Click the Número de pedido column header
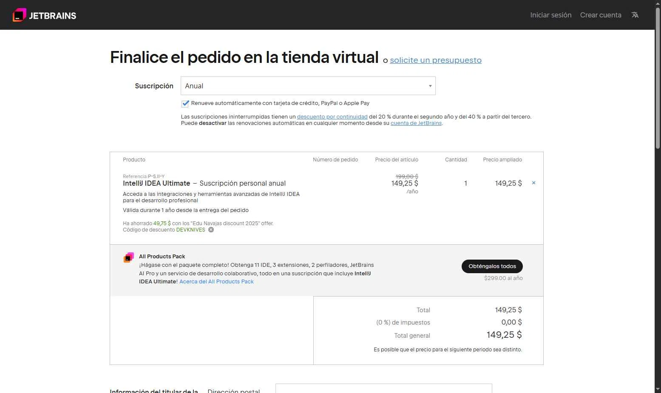Viewport: 661px width, 393px height. pyautogui.click(x=335, y=160)
